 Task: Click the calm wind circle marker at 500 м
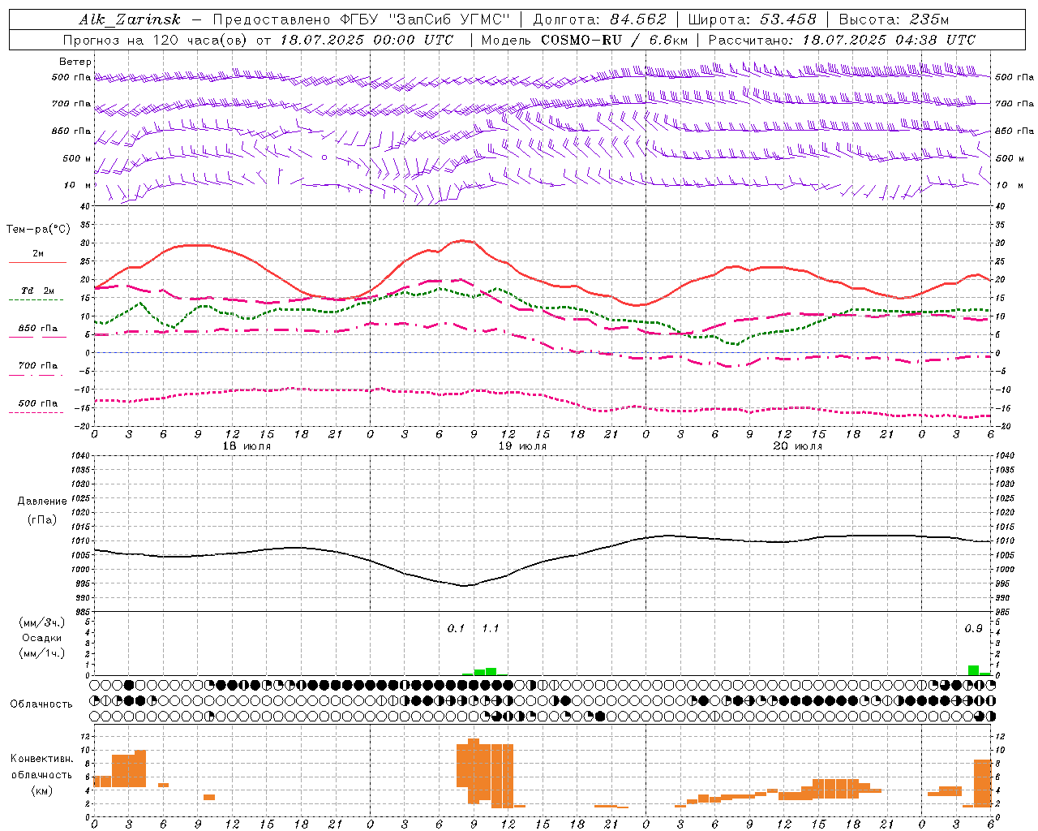pyautogui.click(x=324, y=157)
